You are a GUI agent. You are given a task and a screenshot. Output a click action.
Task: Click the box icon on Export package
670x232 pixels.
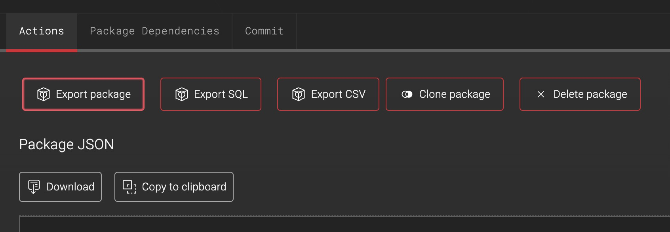pyautogui.click(x=44, y=94)
